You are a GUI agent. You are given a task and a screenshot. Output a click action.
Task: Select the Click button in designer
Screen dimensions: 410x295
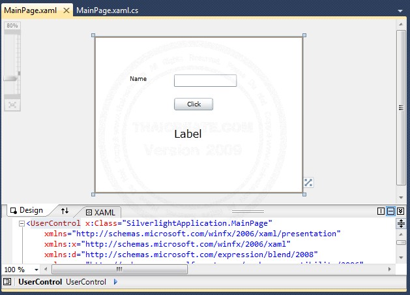[194, 104]
